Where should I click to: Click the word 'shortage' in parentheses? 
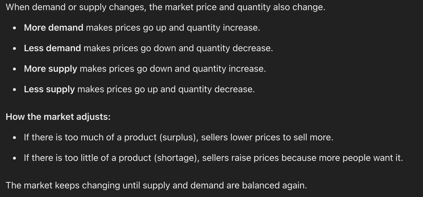click(177, 158)
